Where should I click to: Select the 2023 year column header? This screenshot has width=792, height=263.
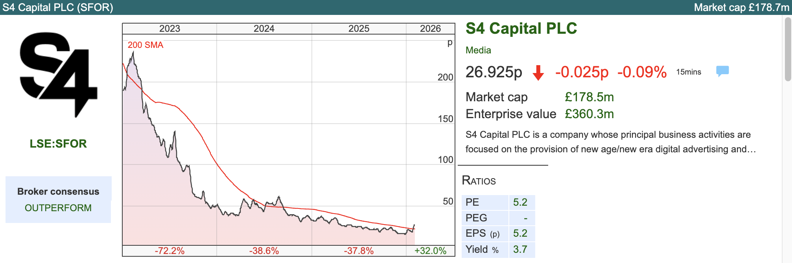coord(169,29)
